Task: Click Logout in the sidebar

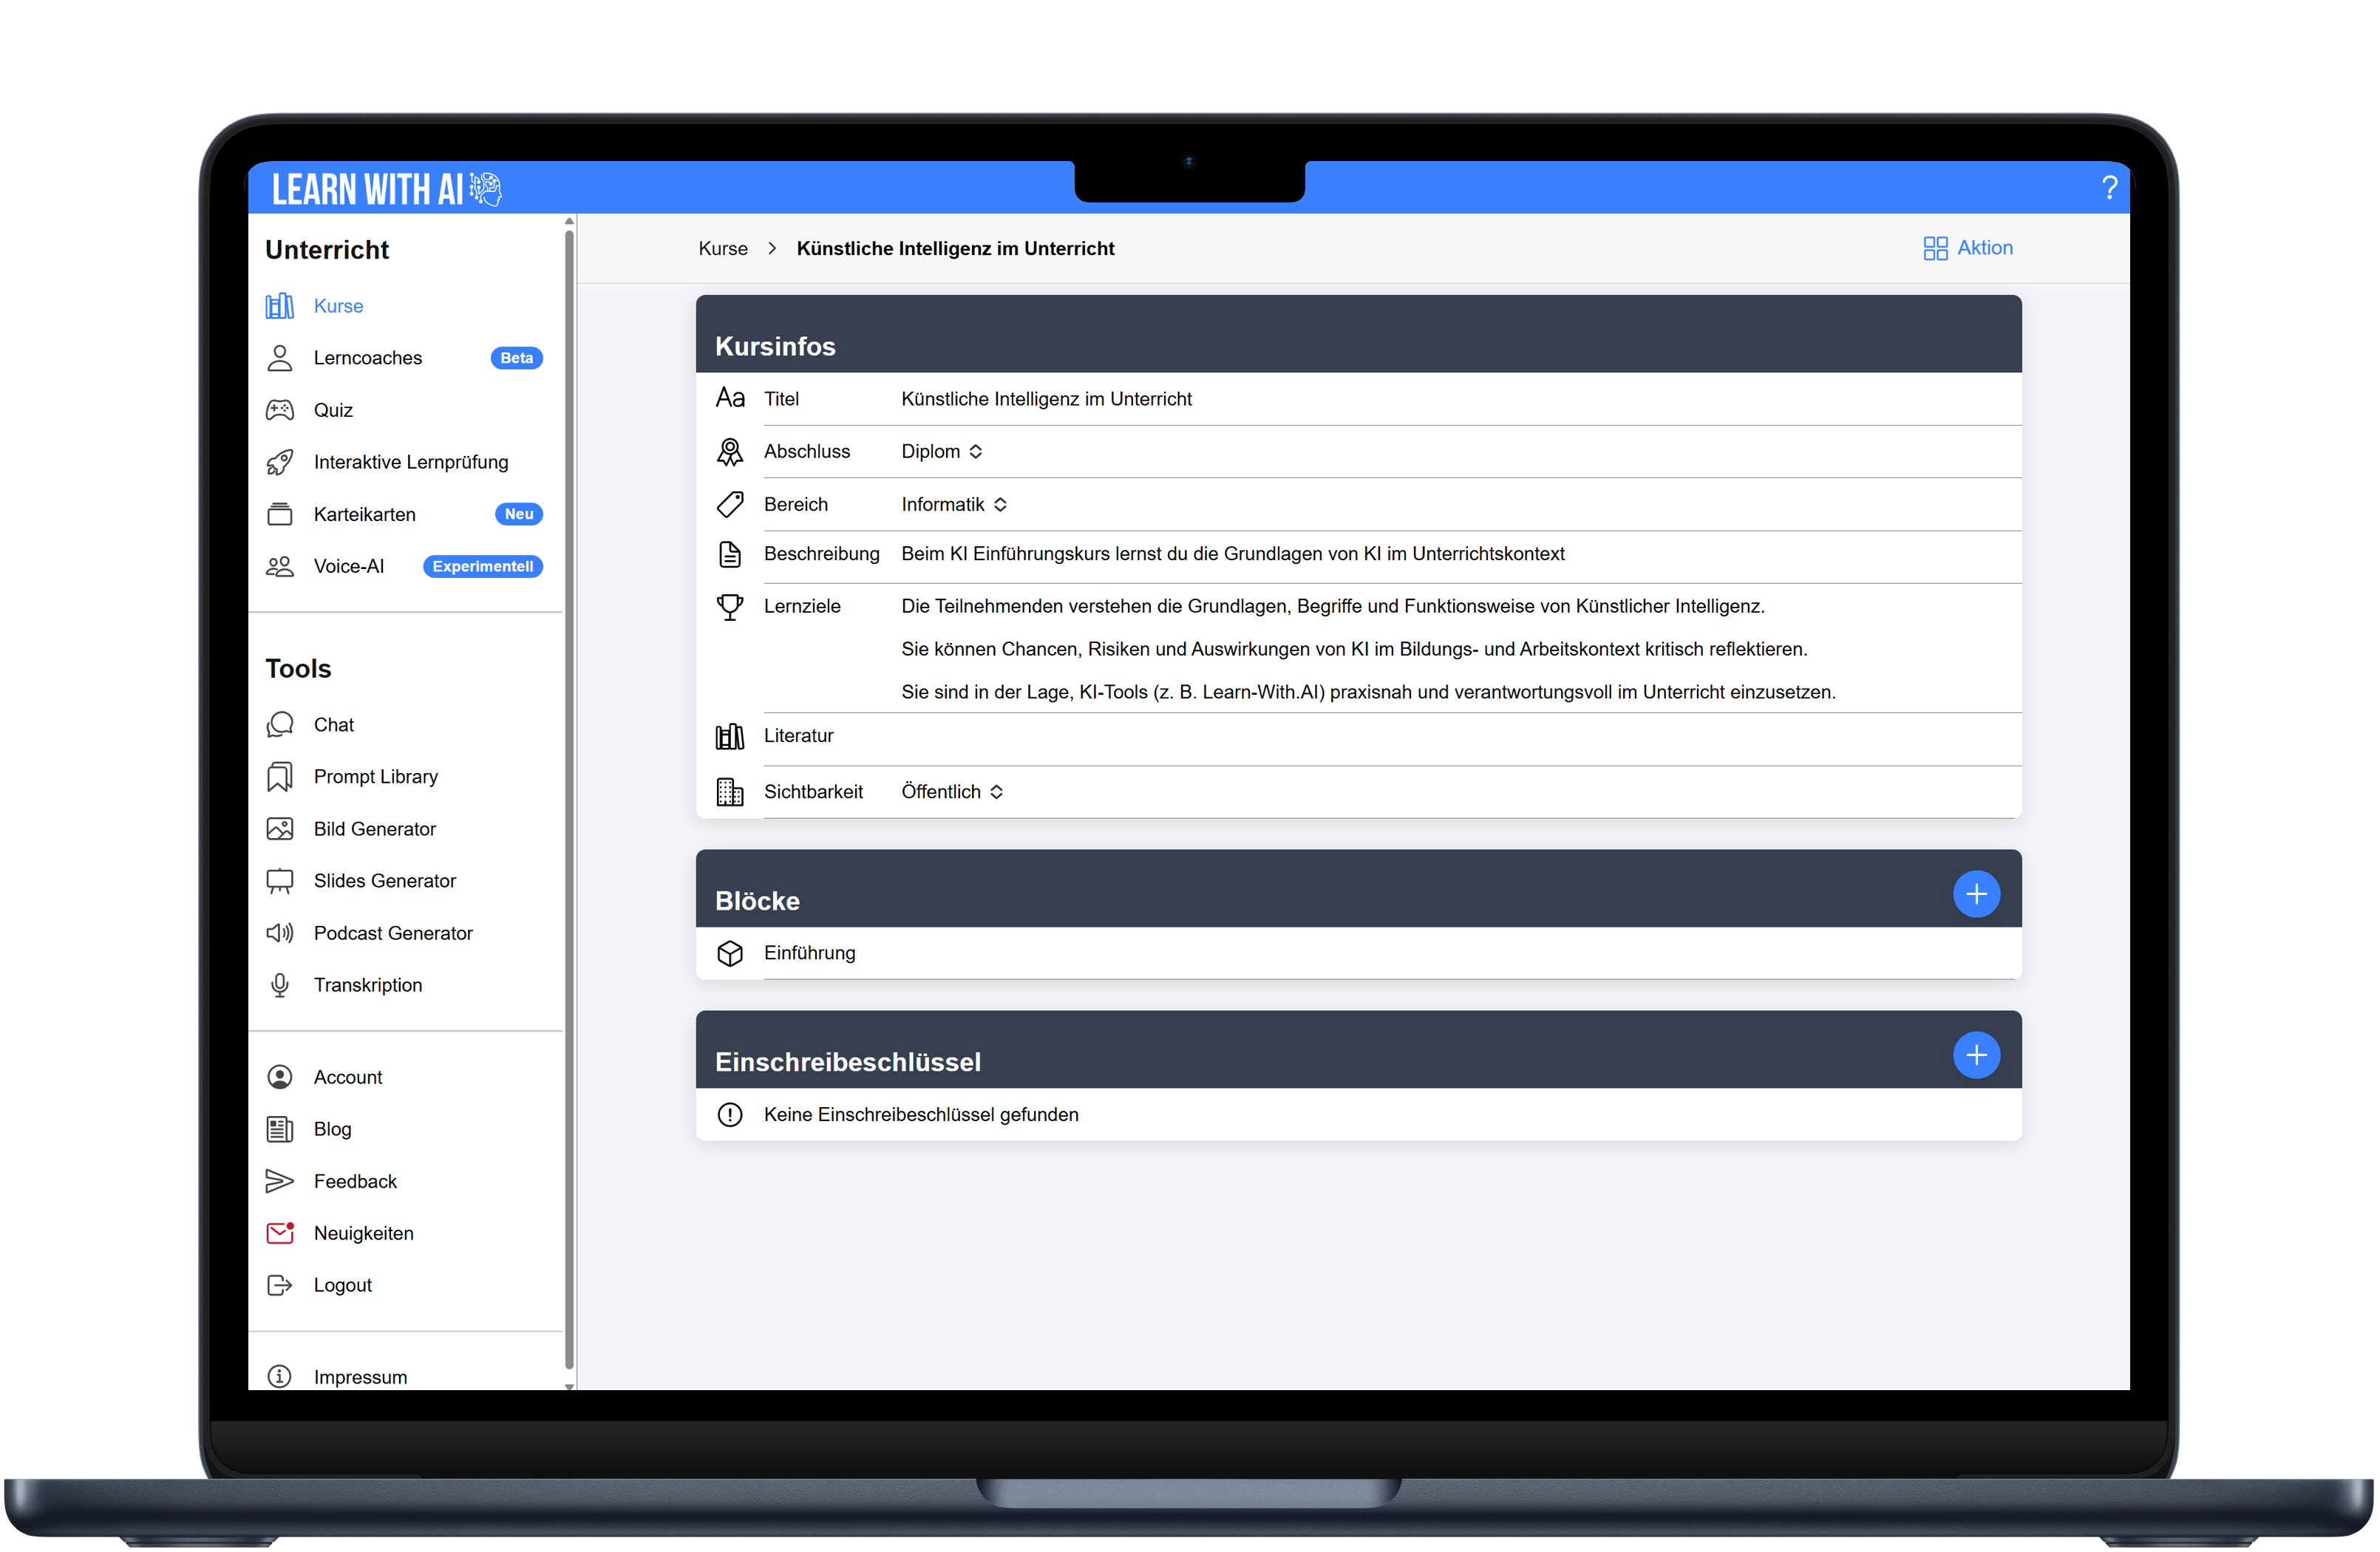Action: click(x=342, y=1285)
